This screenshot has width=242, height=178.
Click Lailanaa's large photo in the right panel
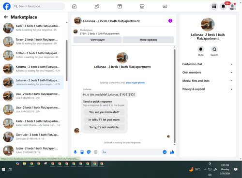point(208,24)
